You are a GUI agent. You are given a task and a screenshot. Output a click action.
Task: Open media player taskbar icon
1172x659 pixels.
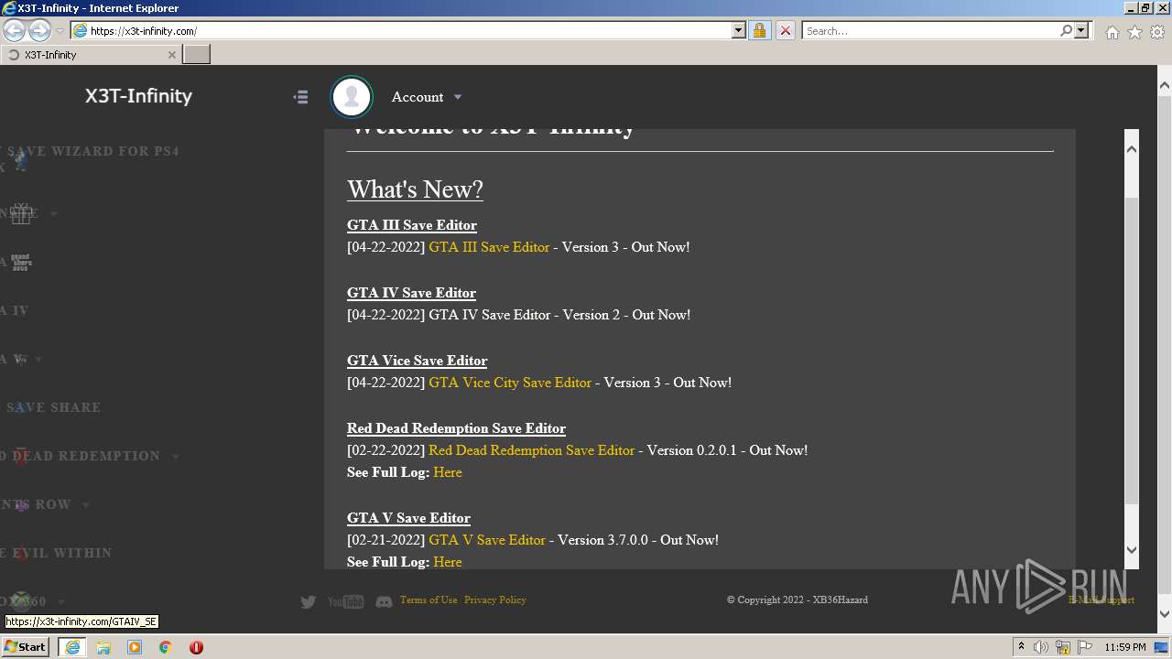(x=135, y=647)
